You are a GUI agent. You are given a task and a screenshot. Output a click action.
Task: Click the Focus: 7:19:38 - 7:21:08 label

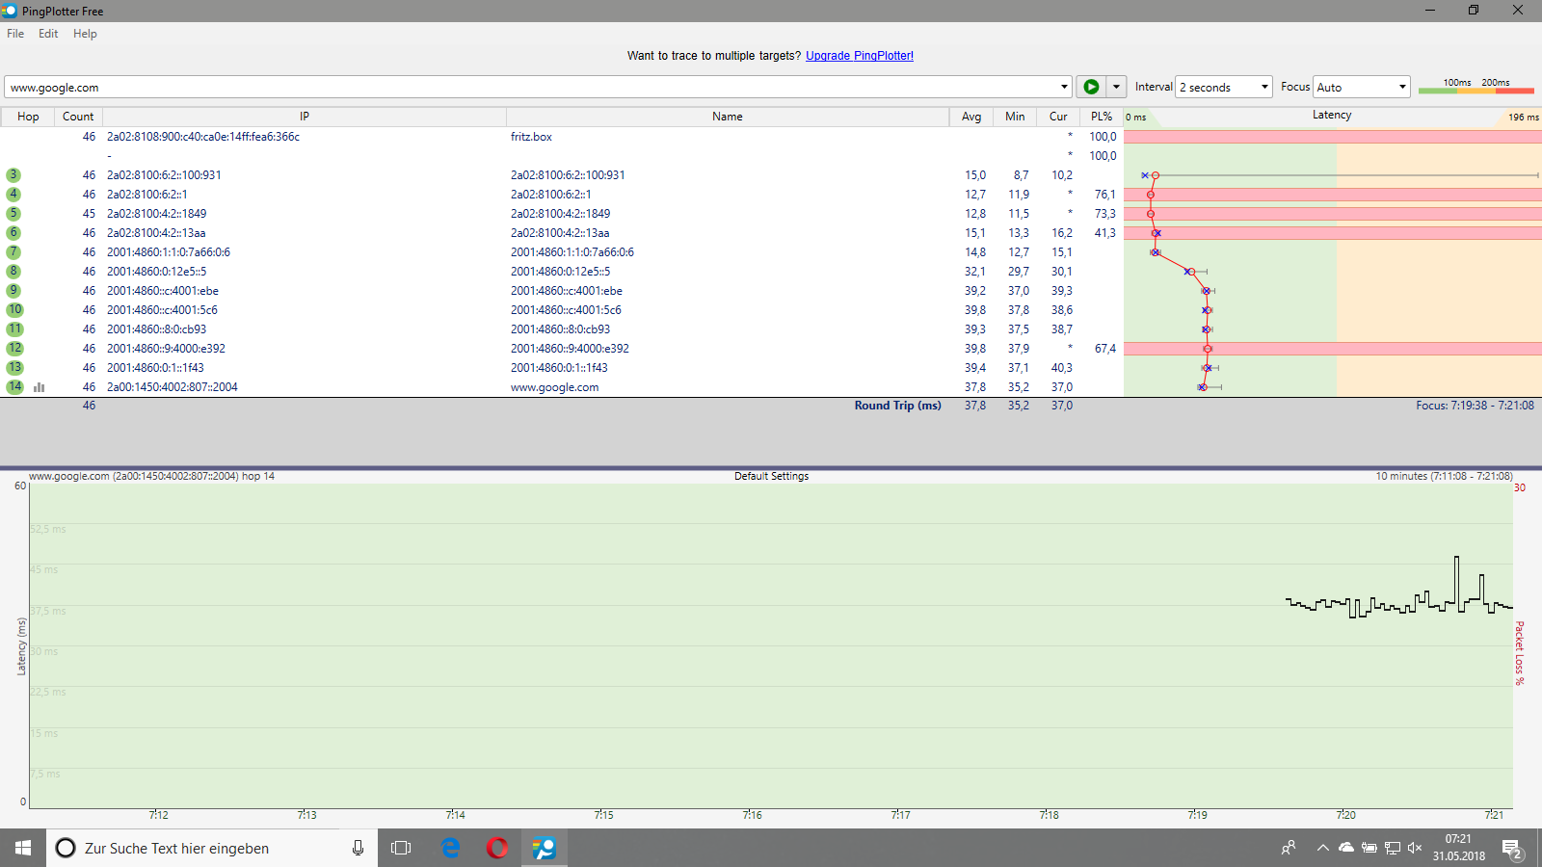(x=1475, y=406)
